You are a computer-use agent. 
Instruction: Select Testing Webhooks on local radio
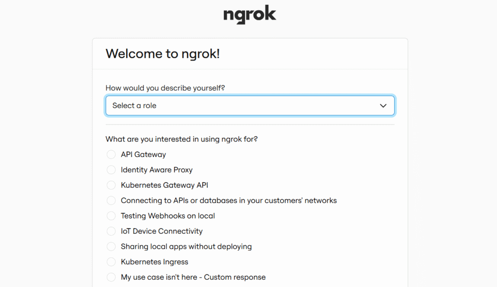click(111, 216)
